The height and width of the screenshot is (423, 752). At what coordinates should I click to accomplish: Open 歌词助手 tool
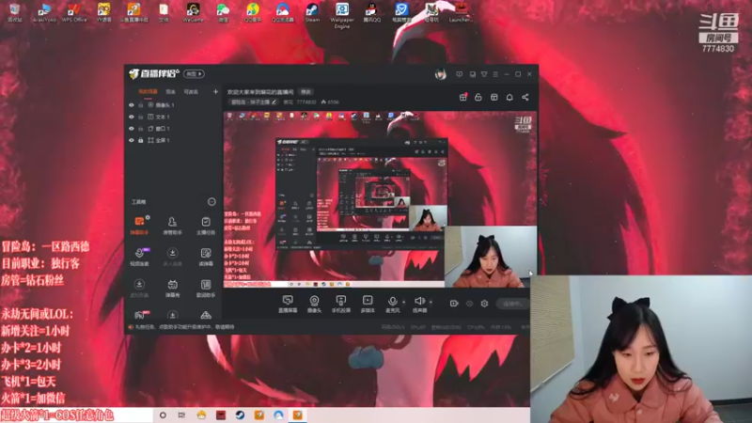(x=206, y=289)
